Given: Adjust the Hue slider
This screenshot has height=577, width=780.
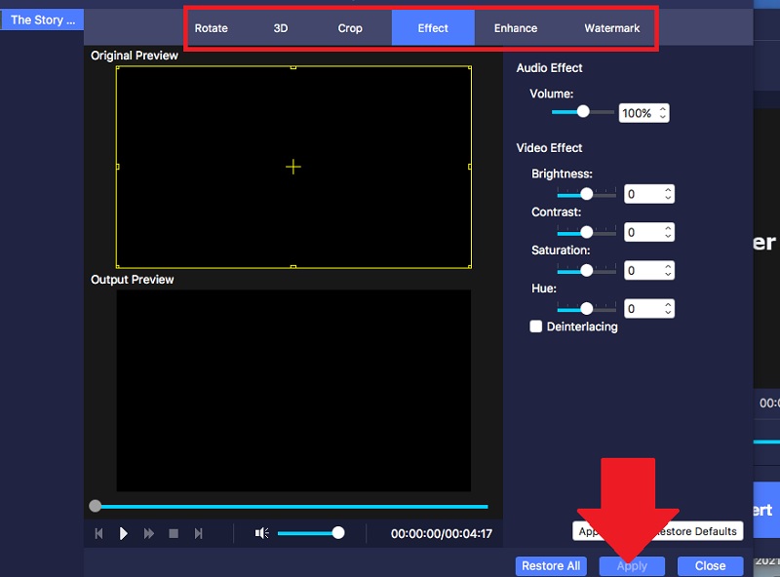Looking at the screenshot, I should 587,309.
